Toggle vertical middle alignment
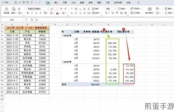The image size is (174, 112). 76,9
